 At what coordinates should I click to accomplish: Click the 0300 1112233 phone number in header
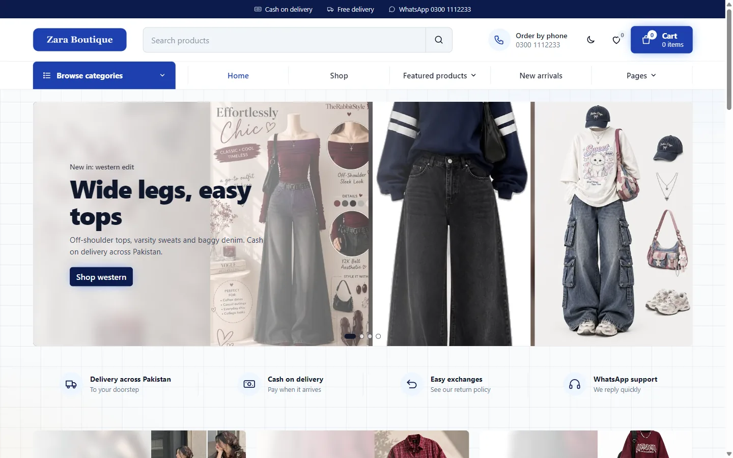pyautogui.click(x=538, y=45)
